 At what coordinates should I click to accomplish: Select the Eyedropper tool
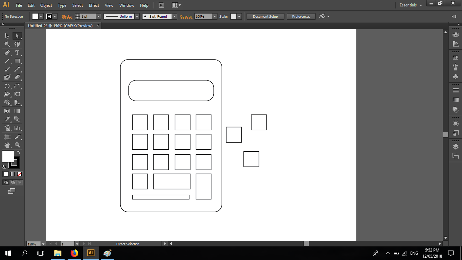[7, 119]
